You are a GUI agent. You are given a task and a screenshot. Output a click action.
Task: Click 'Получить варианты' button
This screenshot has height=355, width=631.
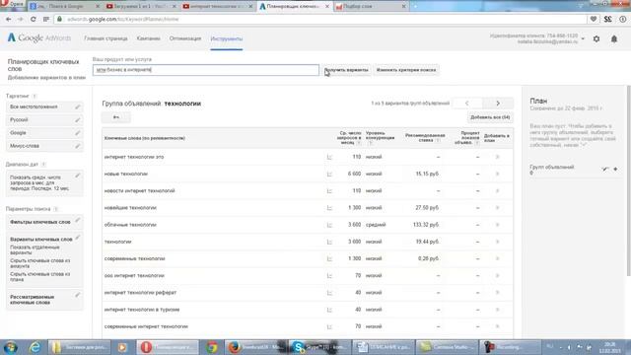pyautogui.click(x=346, y=70)
